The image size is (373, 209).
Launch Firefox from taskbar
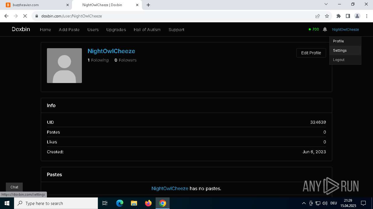148,203
